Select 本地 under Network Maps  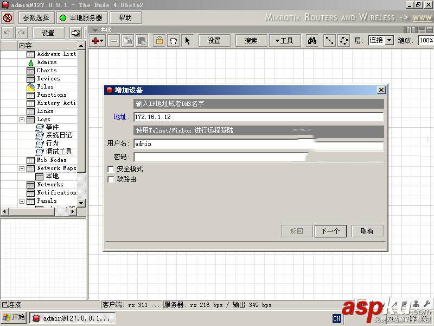52,176
